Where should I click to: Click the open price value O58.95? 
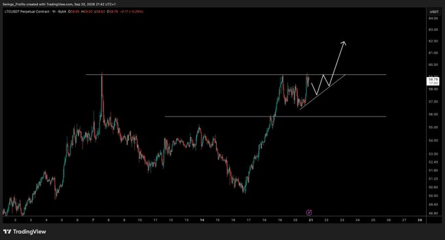point(74,12)
